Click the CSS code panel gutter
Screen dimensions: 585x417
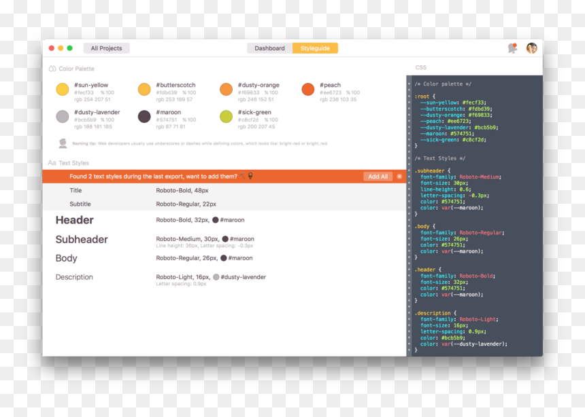click(409, 216)
